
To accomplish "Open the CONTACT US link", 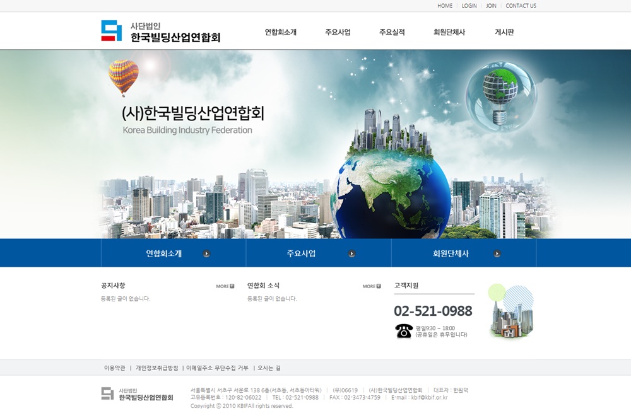I will click(x=521, y=6).
